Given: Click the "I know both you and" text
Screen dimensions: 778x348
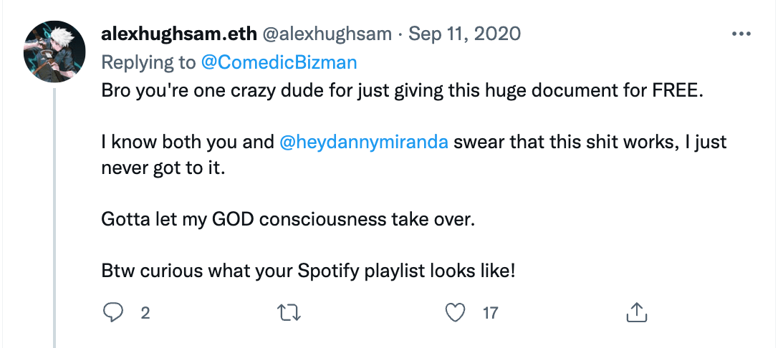Looking at the screenshot, I should click(x=188, y=142).
